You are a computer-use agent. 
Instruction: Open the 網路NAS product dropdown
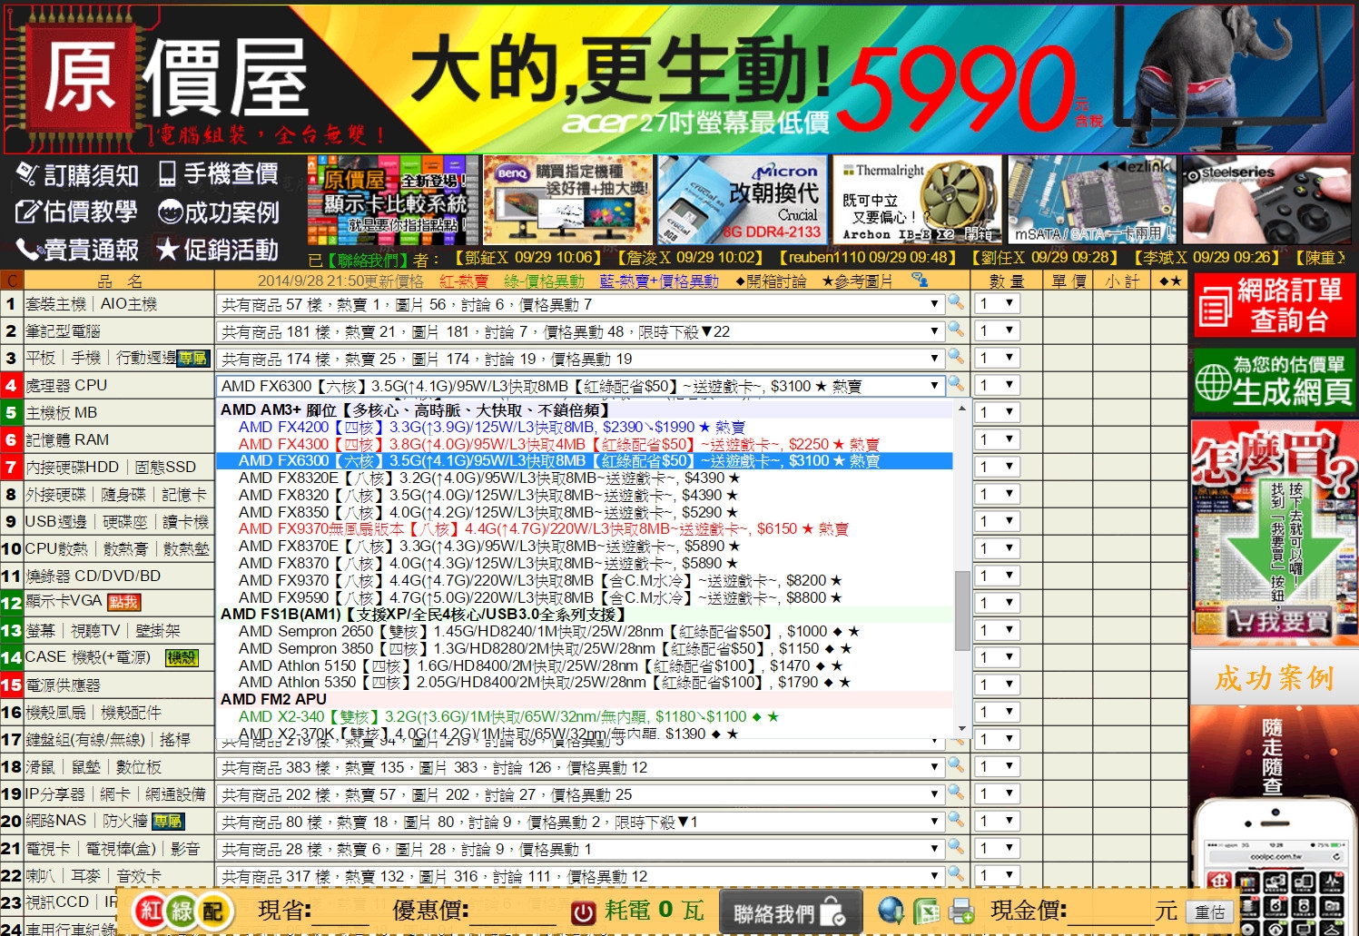(580, 822)
